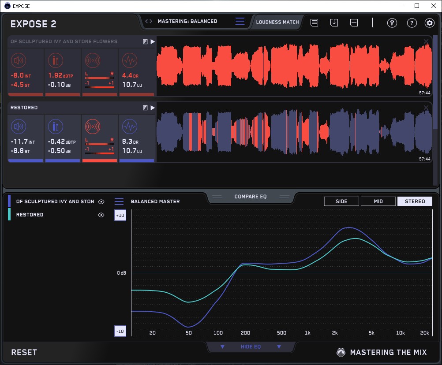Click the teal color swatch for RESTORED
Screen dimensions: 442x365
[9, 214]
